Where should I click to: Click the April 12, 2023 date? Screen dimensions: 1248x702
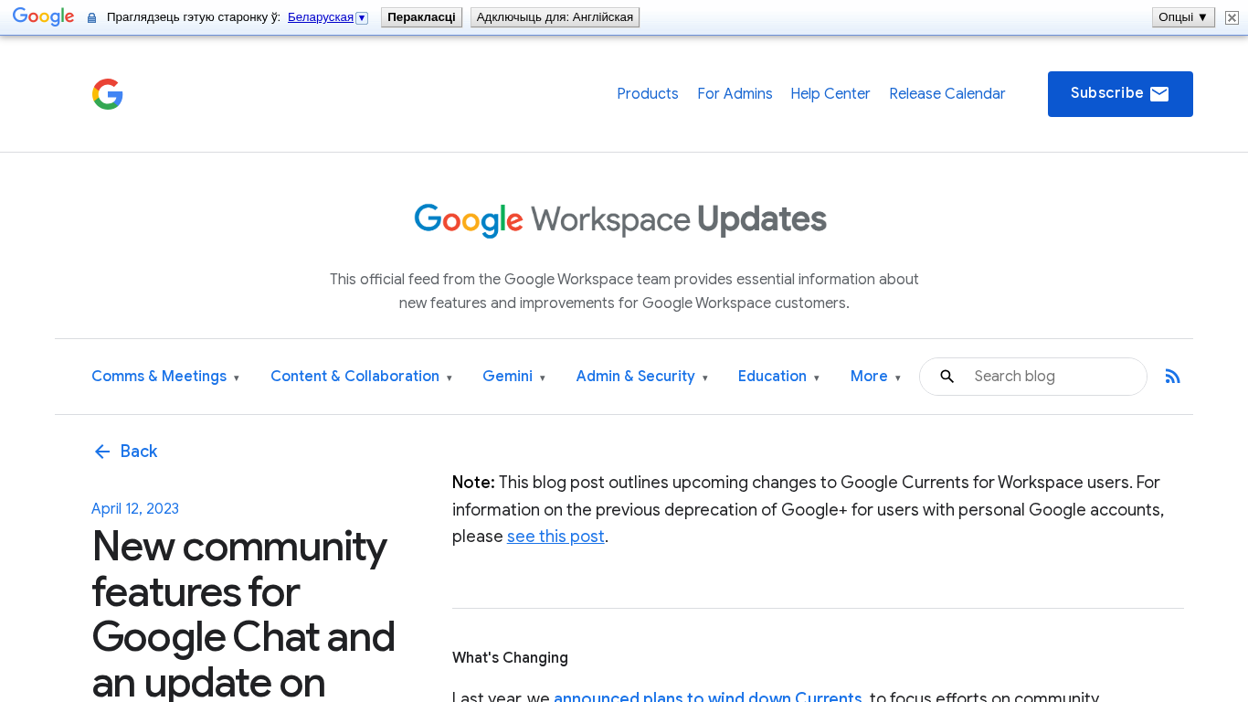(135, 509)
